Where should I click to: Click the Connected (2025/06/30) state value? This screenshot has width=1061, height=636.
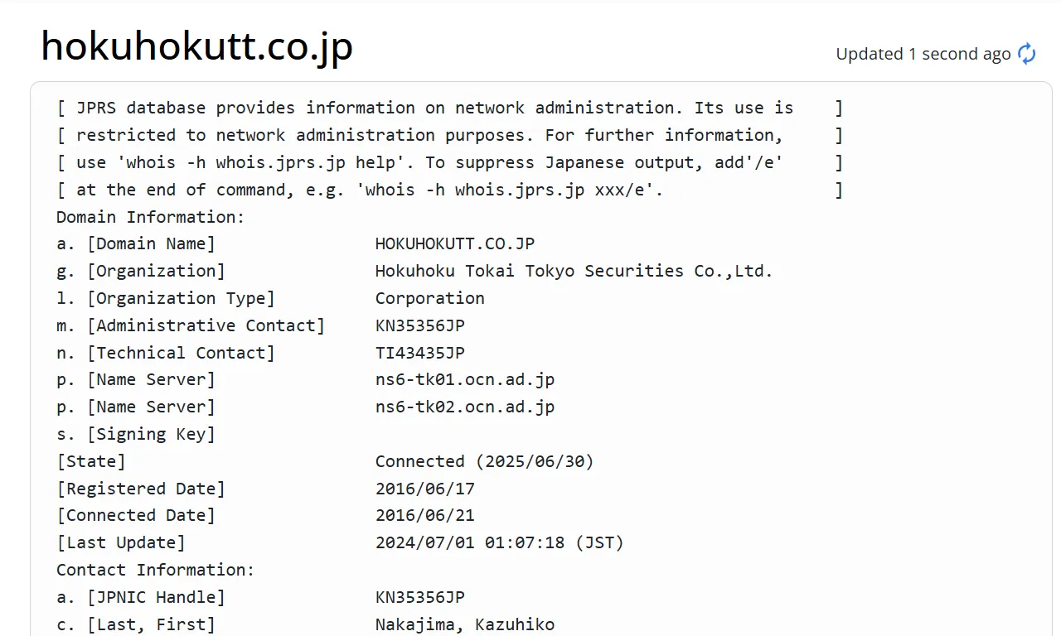[485, 461]
